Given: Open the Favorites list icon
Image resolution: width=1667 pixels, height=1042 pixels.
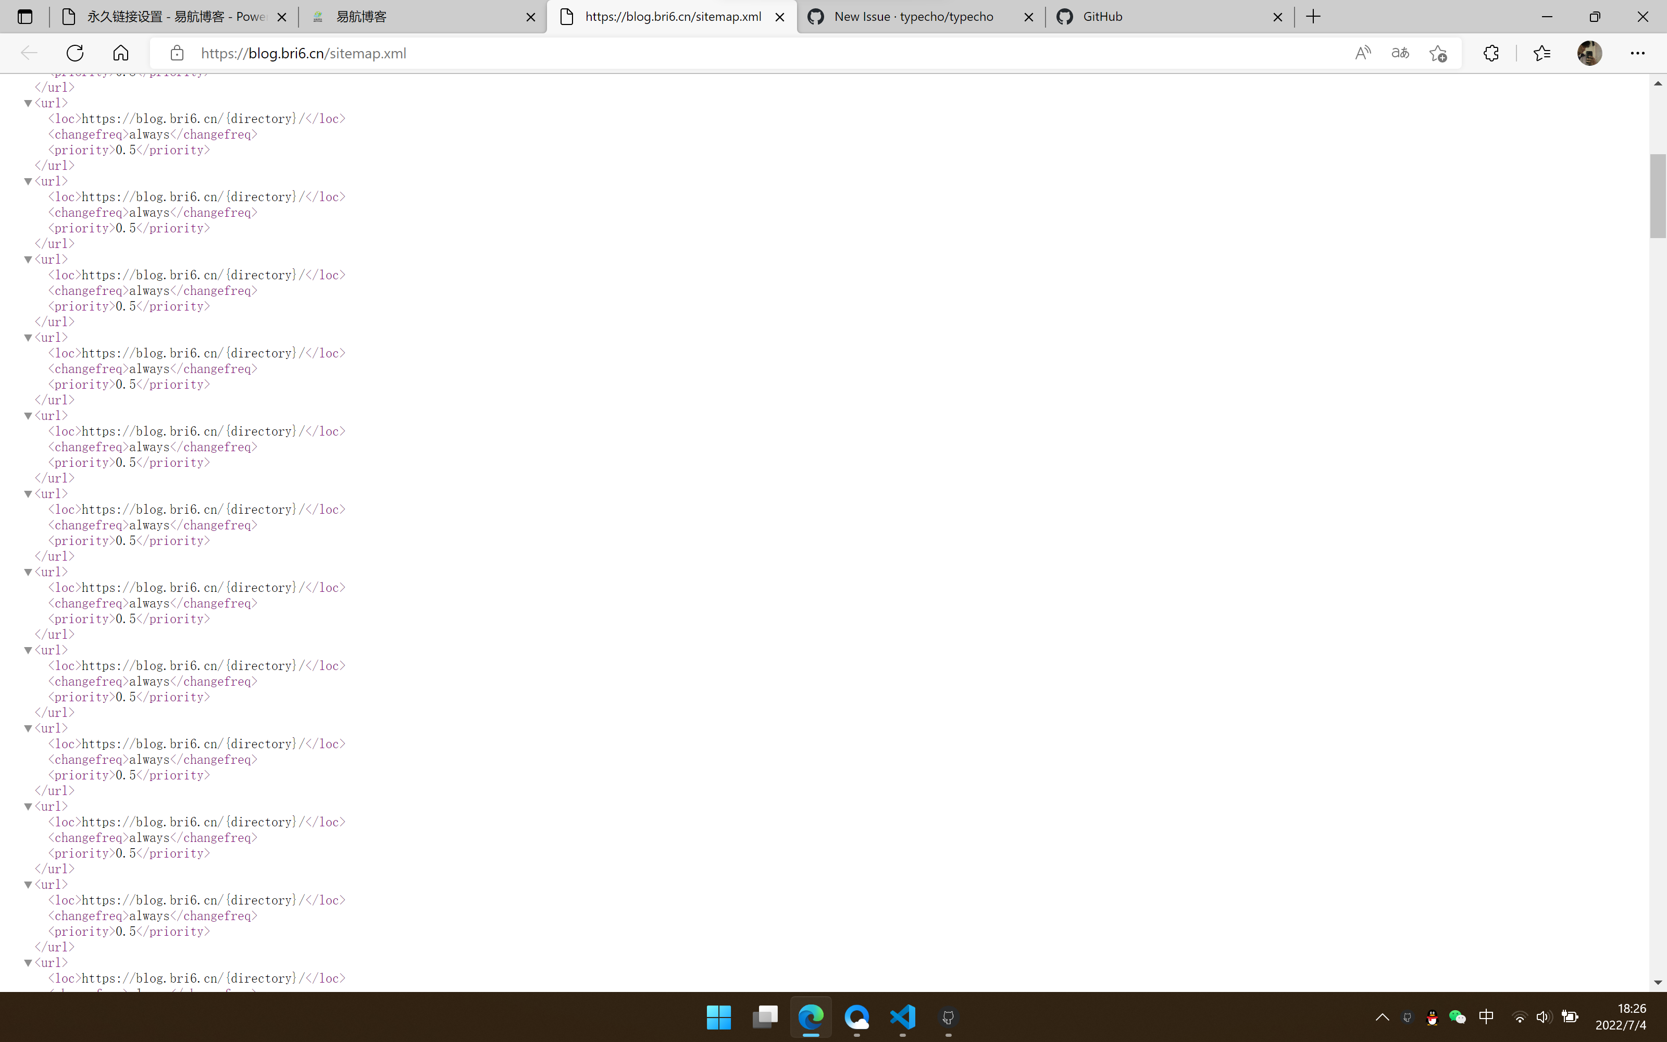Looking at the screenshot, I should (x=1541, y=53).
